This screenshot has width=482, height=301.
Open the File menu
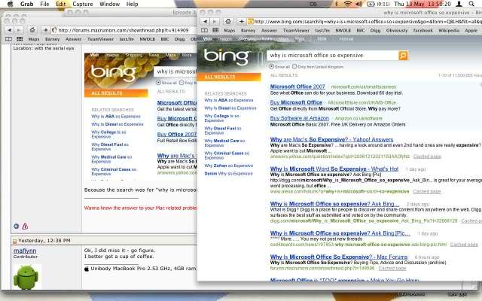click(x=44, y=4)
